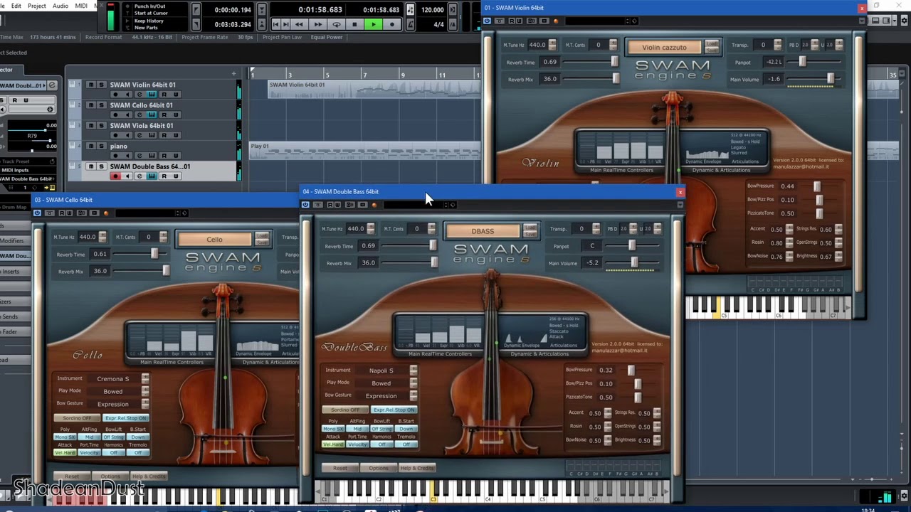Image resolution: width=911 pixels, height=512 pixels.
Task: Open Options in Cello plugin
Action: tap(110, 476)
